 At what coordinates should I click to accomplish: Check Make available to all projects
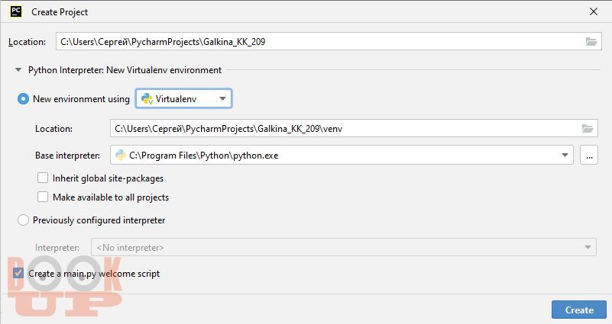(43, 197)
